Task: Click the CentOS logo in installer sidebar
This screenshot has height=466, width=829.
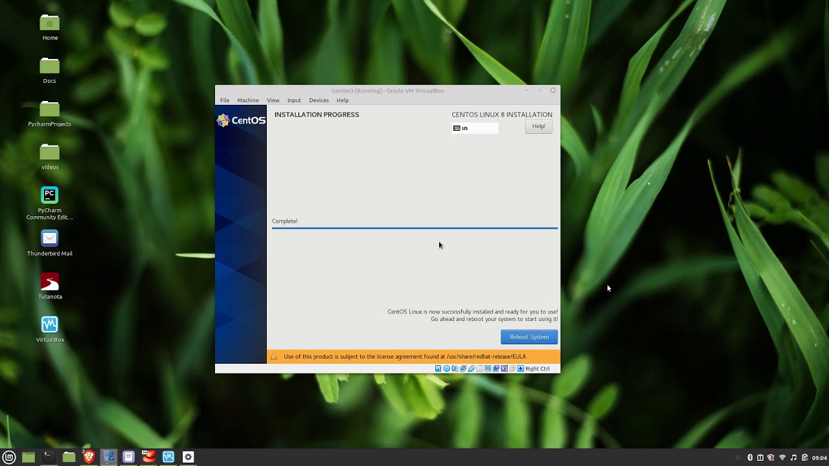Action: 241,120
